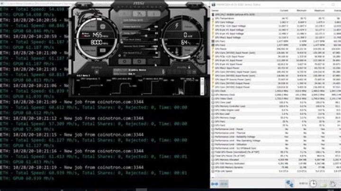Viewport: 341px width, 191px height.
Task: Click the HWiNFO Sensor column header
Action: tap(215, 10)
